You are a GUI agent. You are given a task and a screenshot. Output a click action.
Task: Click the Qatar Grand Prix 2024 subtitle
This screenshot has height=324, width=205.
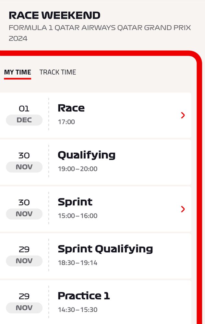point(100,33)
